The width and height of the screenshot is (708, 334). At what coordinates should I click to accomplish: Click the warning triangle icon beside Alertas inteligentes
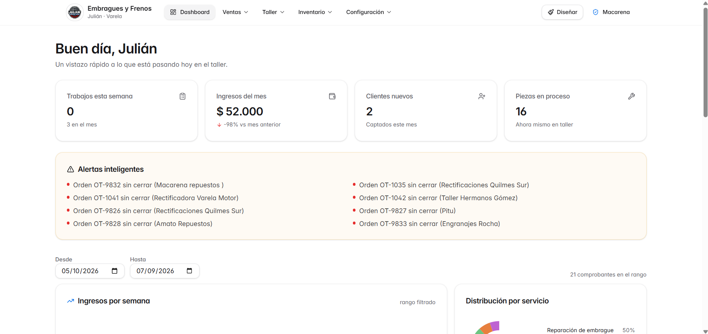[x=71, y=169]
